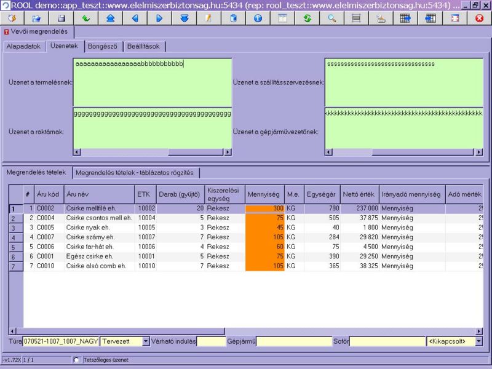Viewport: 492px width, 369px height.
Task: Click the Gépjármű input field
Action: pyautogui.click(x=294, y=341)
